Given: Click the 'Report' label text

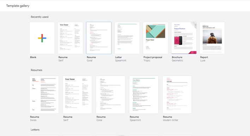Looking at the screenshot, I should coord(204,57).
